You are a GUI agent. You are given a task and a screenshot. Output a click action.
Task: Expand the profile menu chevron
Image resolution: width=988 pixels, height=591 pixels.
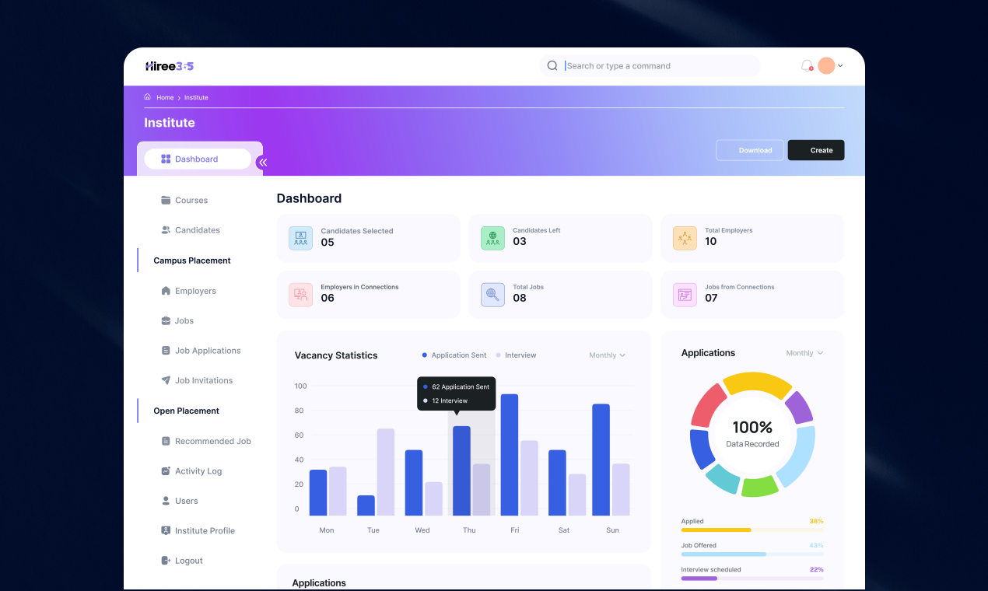[x=840, y=66]
